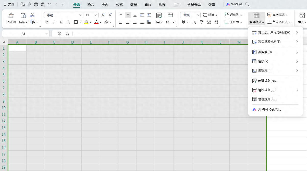Click the Conditional Formatting (条件格式) button
Viewport: 307px width, 171px height.
click(257, 18)
